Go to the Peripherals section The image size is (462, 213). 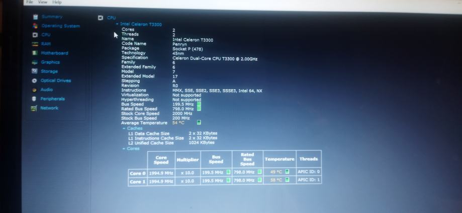click(x=52, y=99)
